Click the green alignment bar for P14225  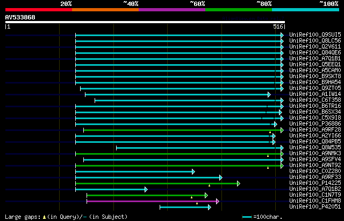(156, 183)
